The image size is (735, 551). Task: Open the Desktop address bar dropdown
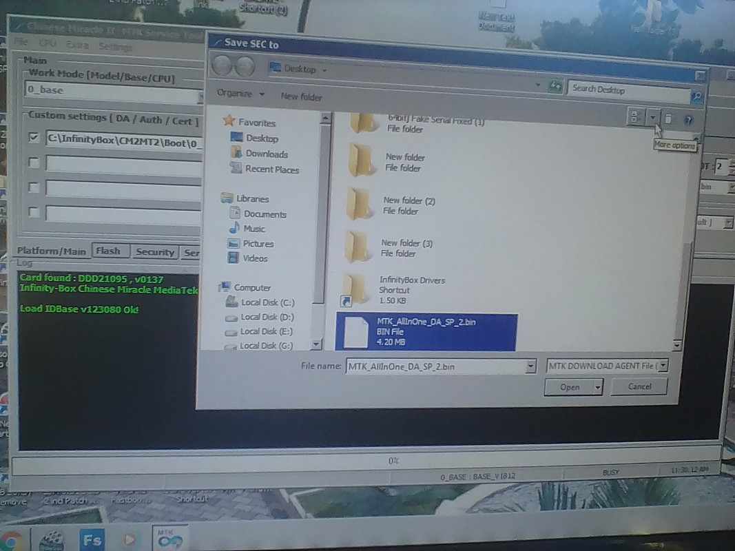click(324, 71)
